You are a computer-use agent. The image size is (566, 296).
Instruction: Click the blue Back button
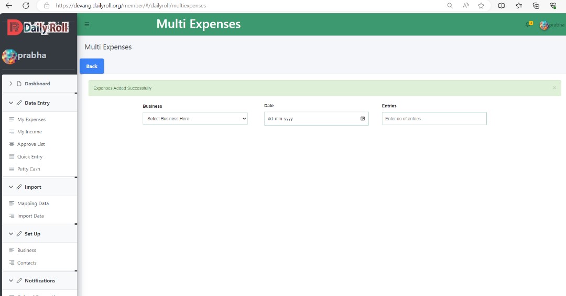point(92,66)
